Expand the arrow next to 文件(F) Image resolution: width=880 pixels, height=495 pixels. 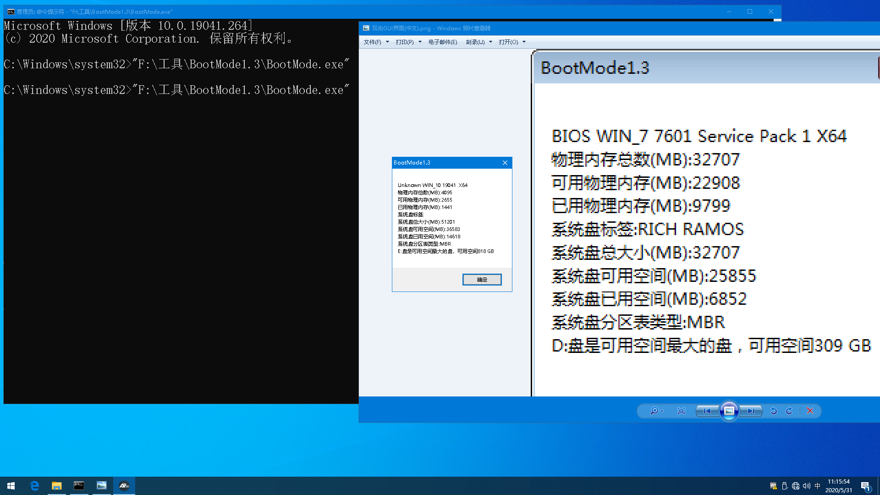click(388, 42)
